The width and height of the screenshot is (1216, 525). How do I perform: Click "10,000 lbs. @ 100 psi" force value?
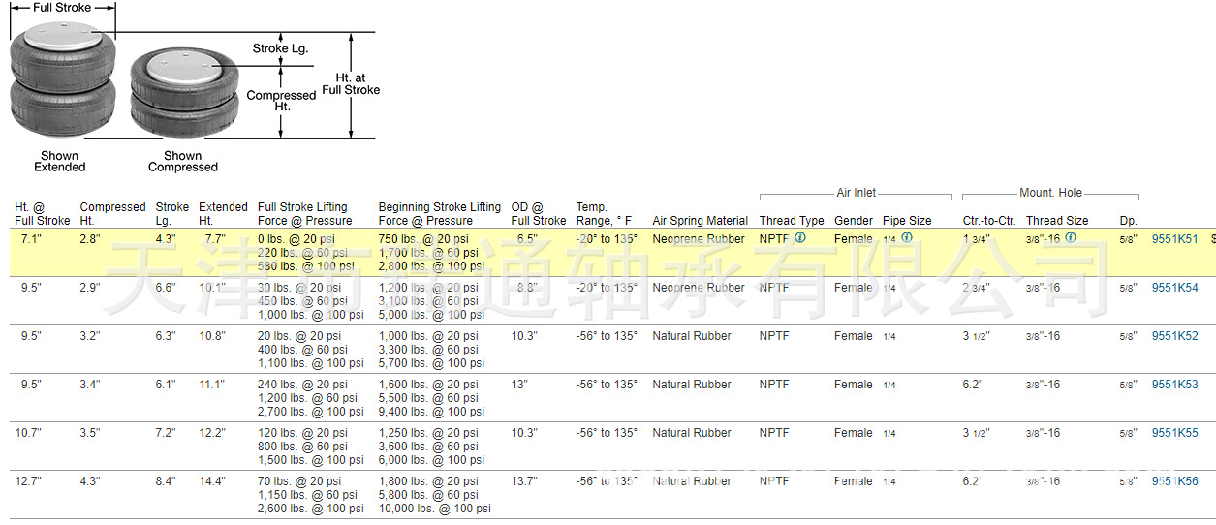point(434,509)
